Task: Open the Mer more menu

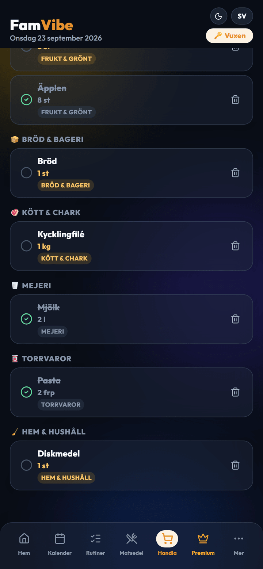Action: (239, 543)
